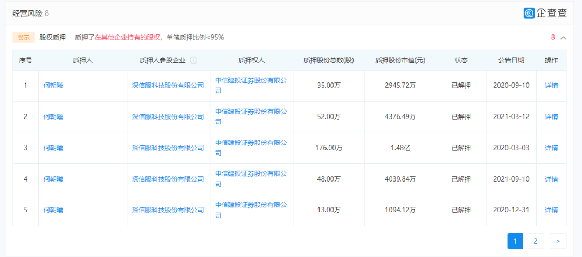582x257 pixels.
Task: Open 何朝曦 in row 5
Action: click(53, 210)
